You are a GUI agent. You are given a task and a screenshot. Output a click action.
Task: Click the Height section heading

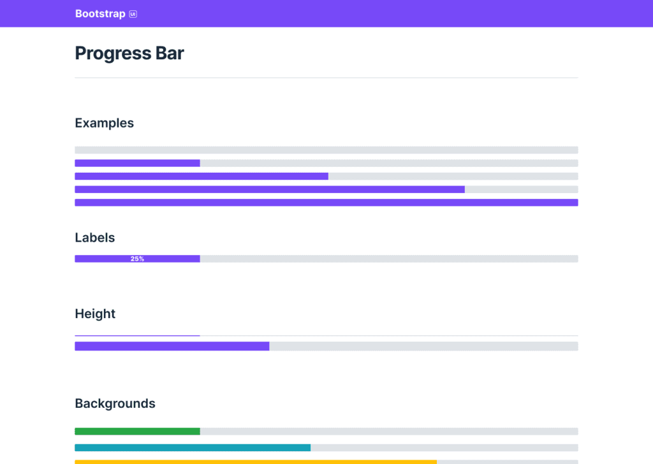click(x=95, y=314)
